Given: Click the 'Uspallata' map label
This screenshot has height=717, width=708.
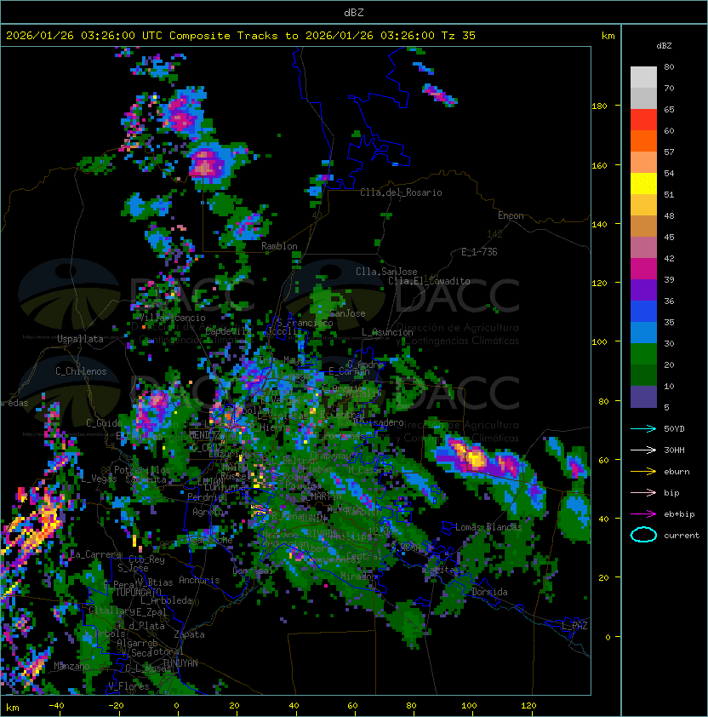Looking at the screenshot, I should pos(80,339).
